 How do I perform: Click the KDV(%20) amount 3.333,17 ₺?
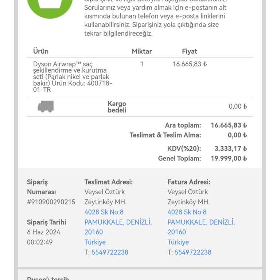click(230, 148)
